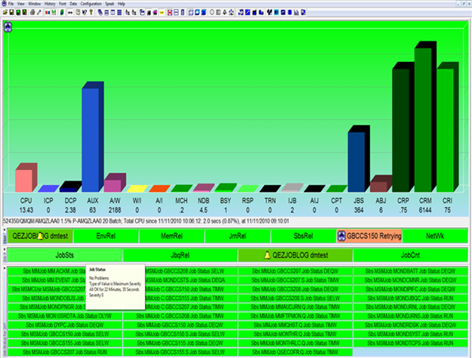472x358 pixels.
Task: Click the tall dark green CRM bar
Action: [x=423, y=121]
